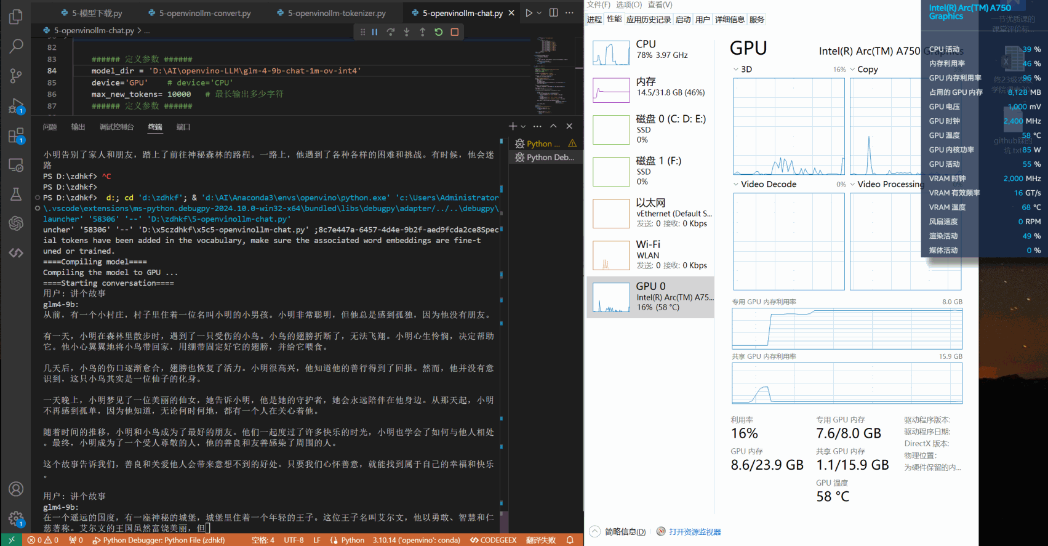Open the ChatGPT-style AI sidebar icon

click(x=16, y=223)
